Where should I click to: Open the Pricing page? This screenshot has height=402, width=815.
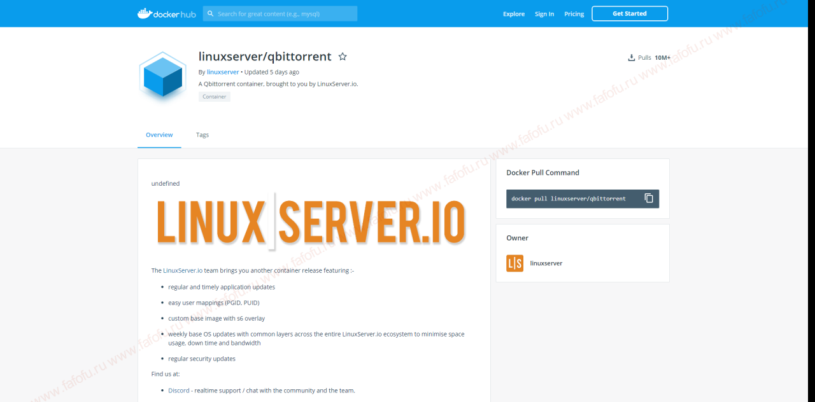pyautogui.click(x=574, y=14)
